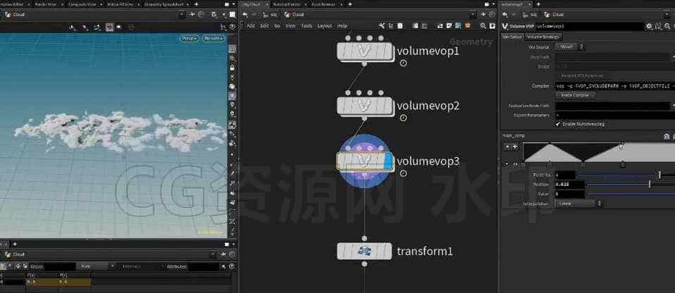Toggle the blue display flag on volumevop3
Screen dimensions: 675x293
tap(388, 162)
